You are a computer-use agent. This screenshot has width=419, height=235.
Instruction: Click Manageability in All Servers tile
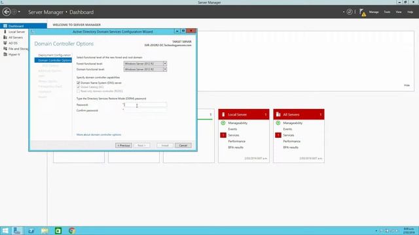293,123
